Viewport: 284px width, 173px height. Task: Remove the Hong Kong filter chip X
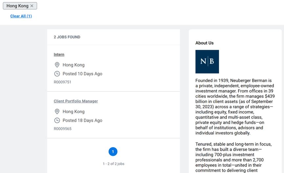[x=32, y=6]
